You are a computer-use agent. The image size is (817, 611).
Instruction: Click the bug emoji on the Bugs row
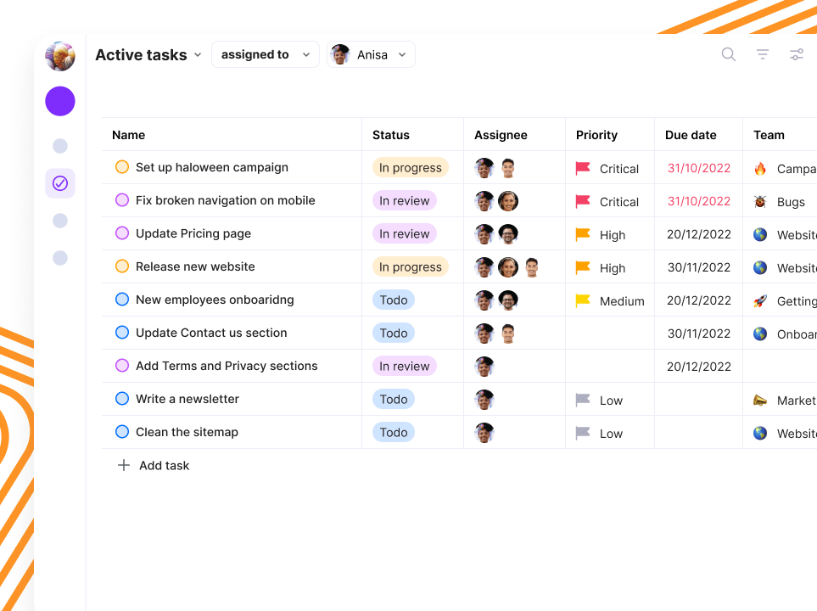(762, 201)
